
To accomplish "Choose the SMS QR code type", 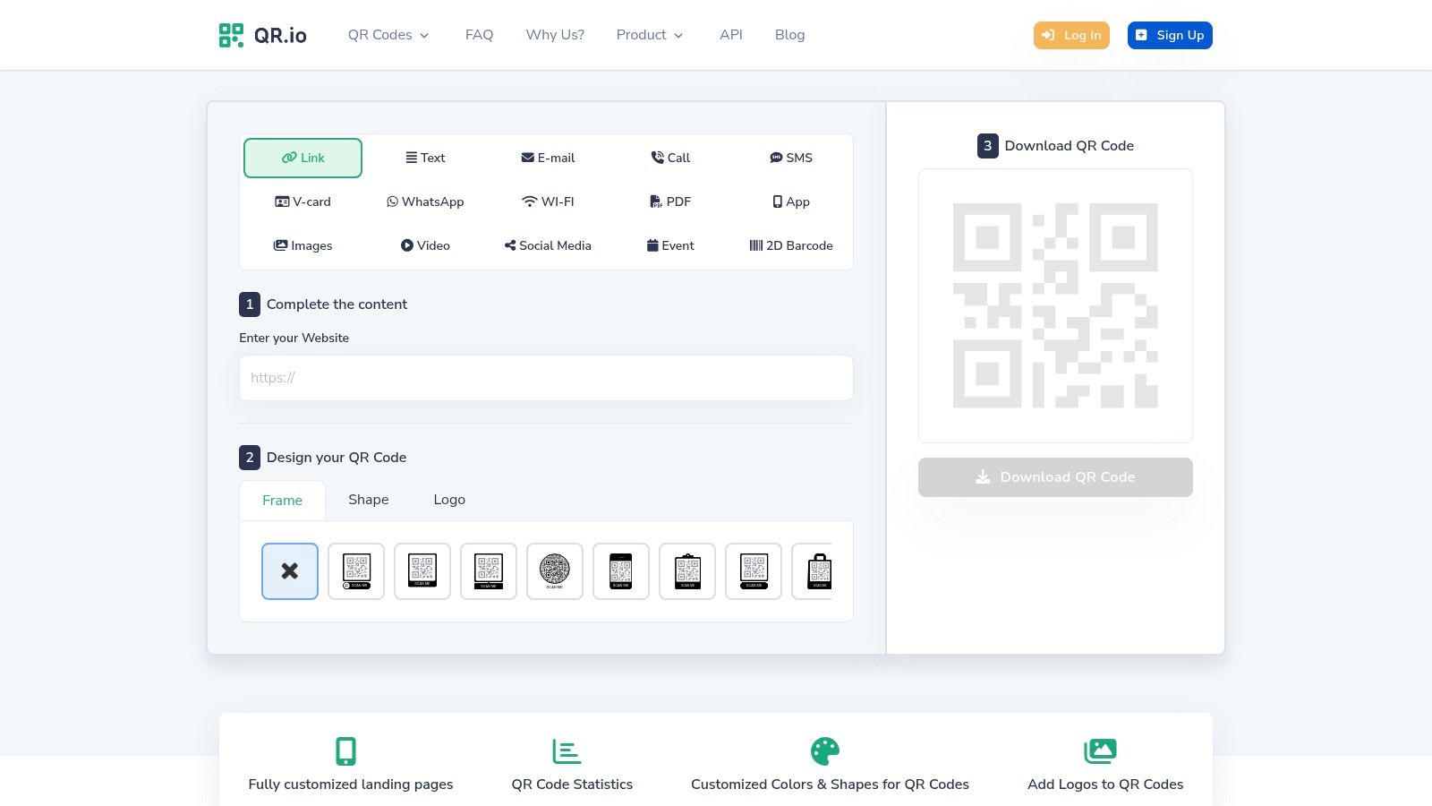I will (791, 158).
